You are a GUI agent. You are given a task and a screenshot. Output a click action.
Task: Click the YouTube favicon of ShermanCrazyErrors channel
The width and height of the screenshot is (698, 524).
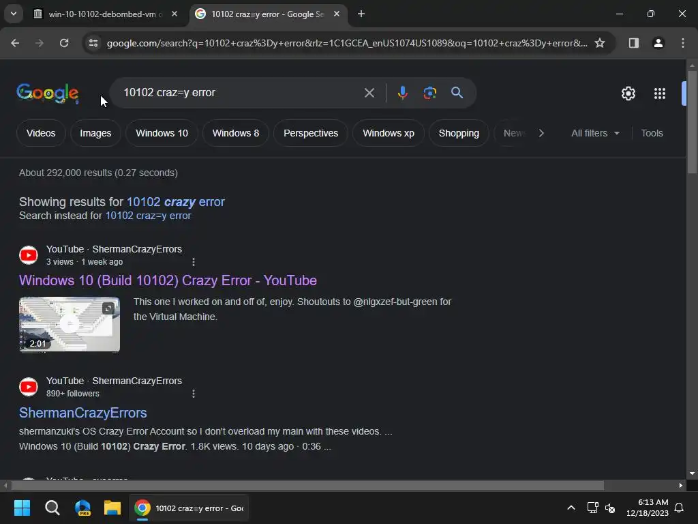pyautogui.click(x=29, y=387)
